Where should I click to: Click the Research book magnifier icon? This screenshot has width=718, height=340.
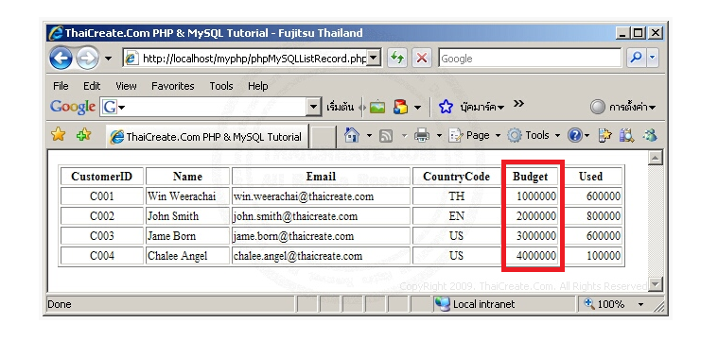(x=626, y=135)
